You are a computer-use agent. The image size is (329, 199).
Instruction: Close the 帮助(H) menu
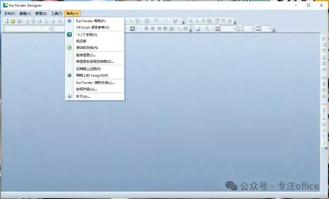[x=73, y=14]
